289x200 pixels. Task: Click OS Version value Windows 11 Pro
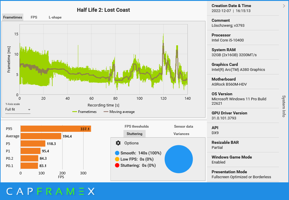click(239, 101)
